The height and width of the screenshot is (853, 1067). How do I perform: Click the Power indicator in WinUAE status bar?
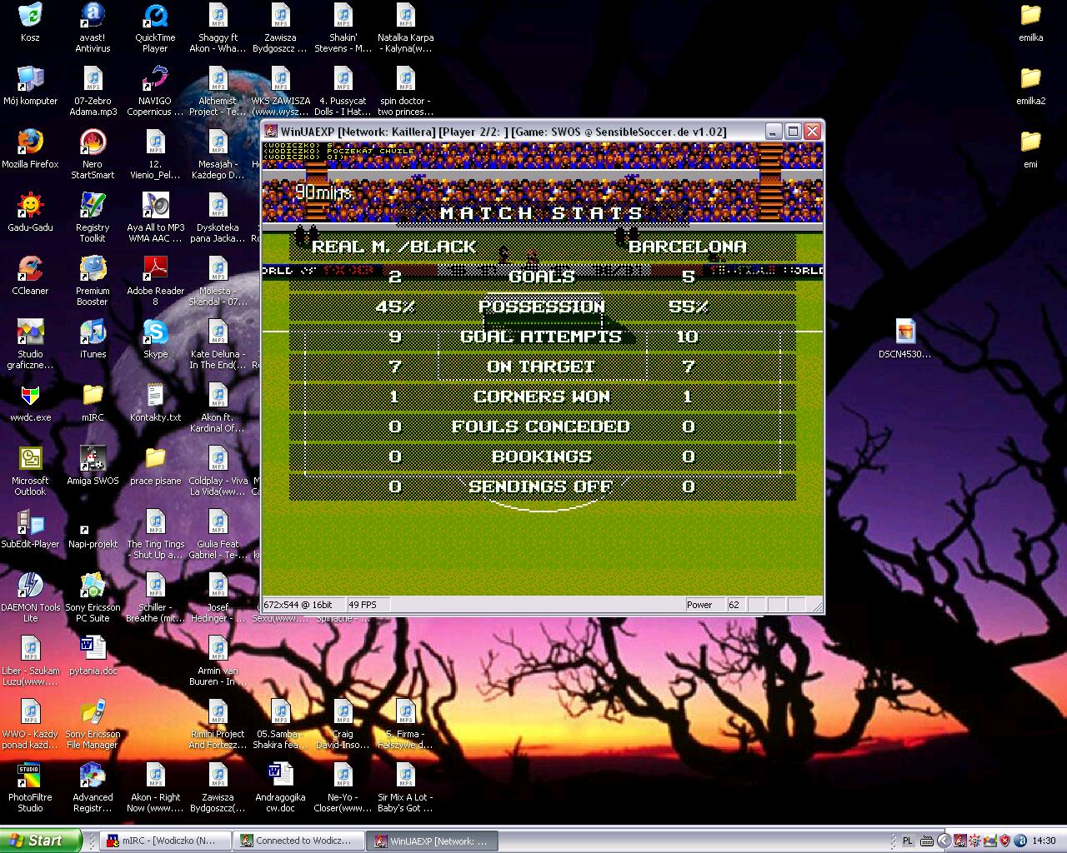point(699,605)
